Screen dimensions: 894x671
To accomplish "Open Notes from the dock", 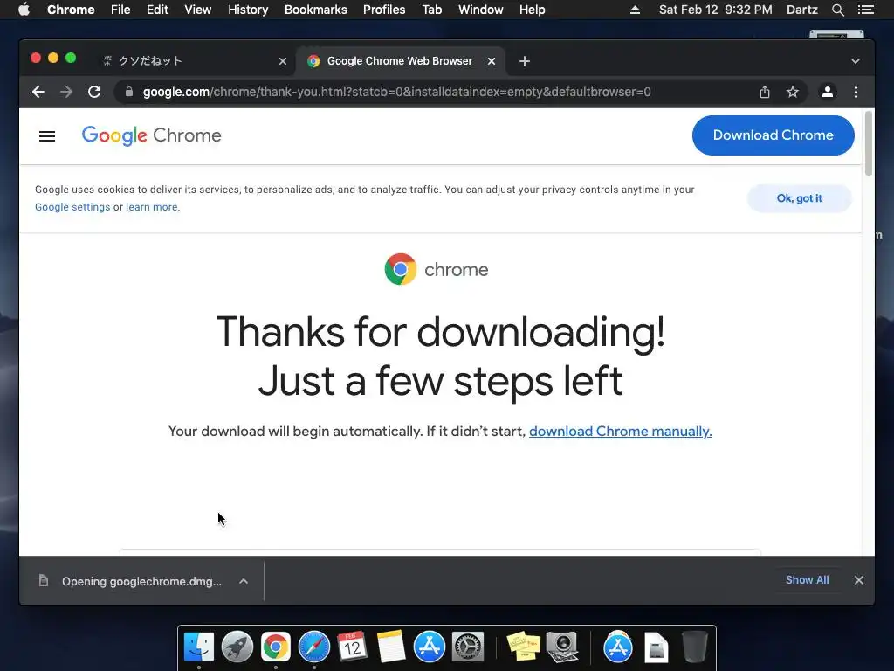I will point(390,647).
